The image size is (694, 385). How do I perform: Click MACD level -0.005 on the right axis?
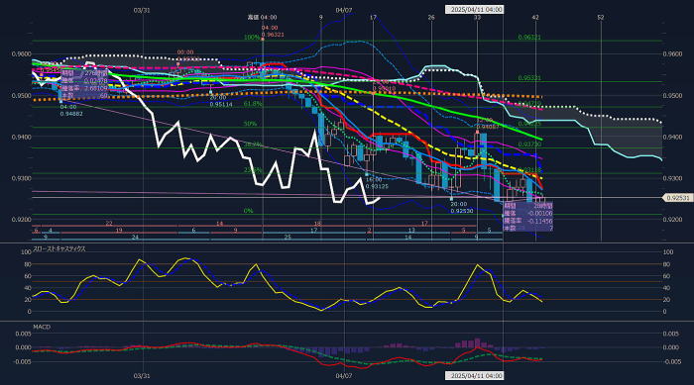[671, 361]
